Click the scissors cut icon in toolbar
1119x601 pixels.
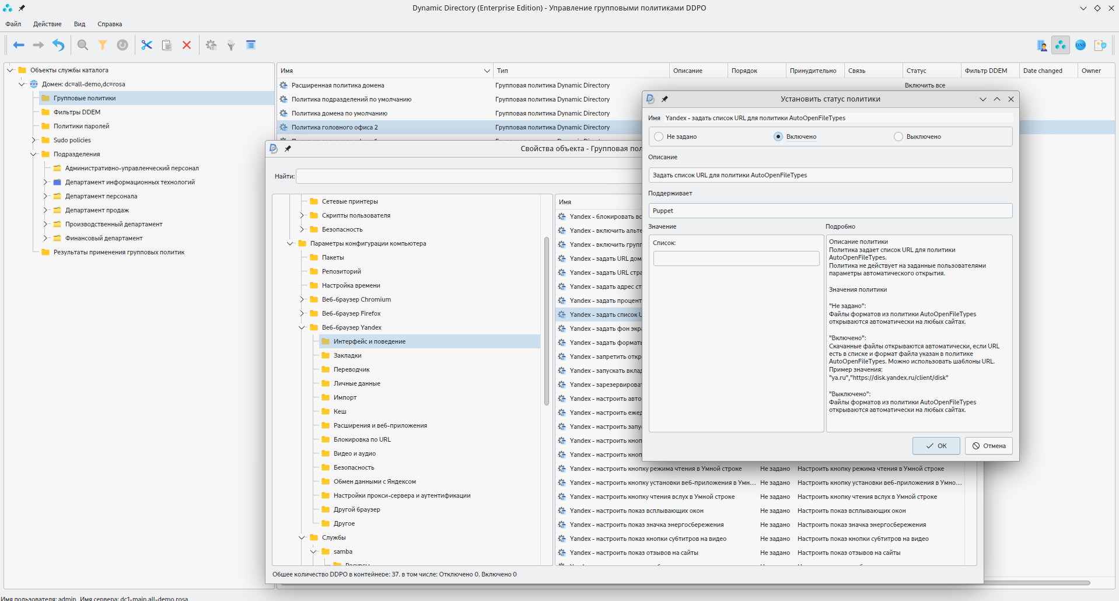coord(146,45)
